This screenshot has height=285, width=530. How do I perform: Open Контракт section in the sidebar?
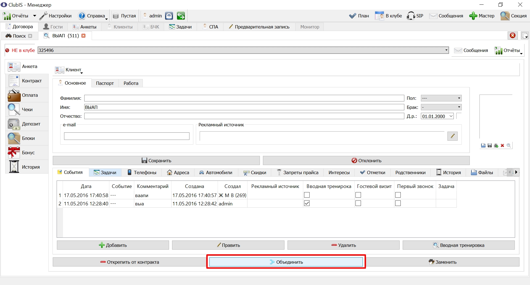click(x=27, y=81)
